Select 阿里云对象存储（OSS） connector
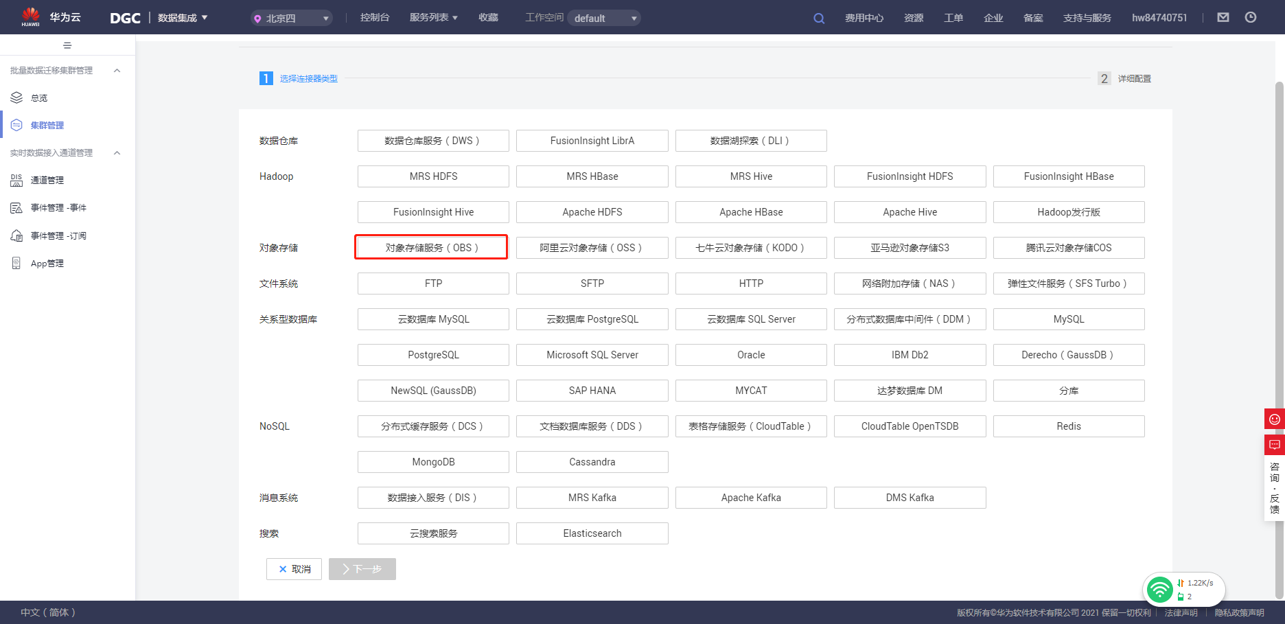Screen dimensions: 1285x624 [592, 248]
